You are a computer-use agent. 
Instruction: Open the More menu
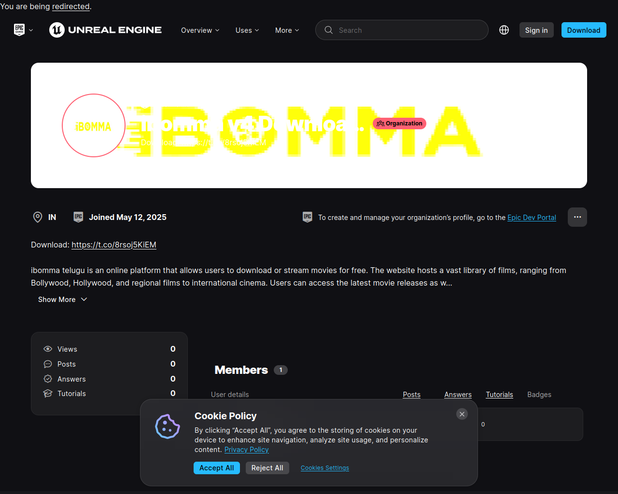(287, 30)
